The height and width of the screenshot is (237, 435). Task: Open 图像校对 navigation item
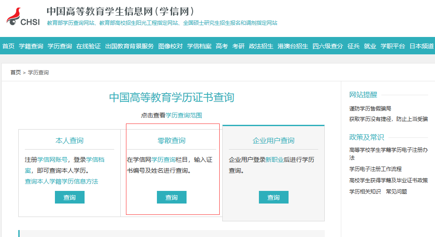point(170,46)
